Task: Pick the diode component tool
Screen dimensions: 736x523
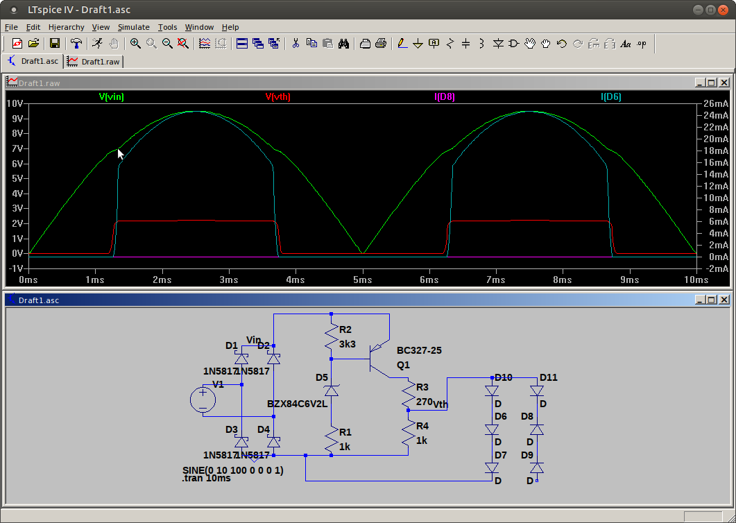Action: pyautogui.click(x=498, y=44)
